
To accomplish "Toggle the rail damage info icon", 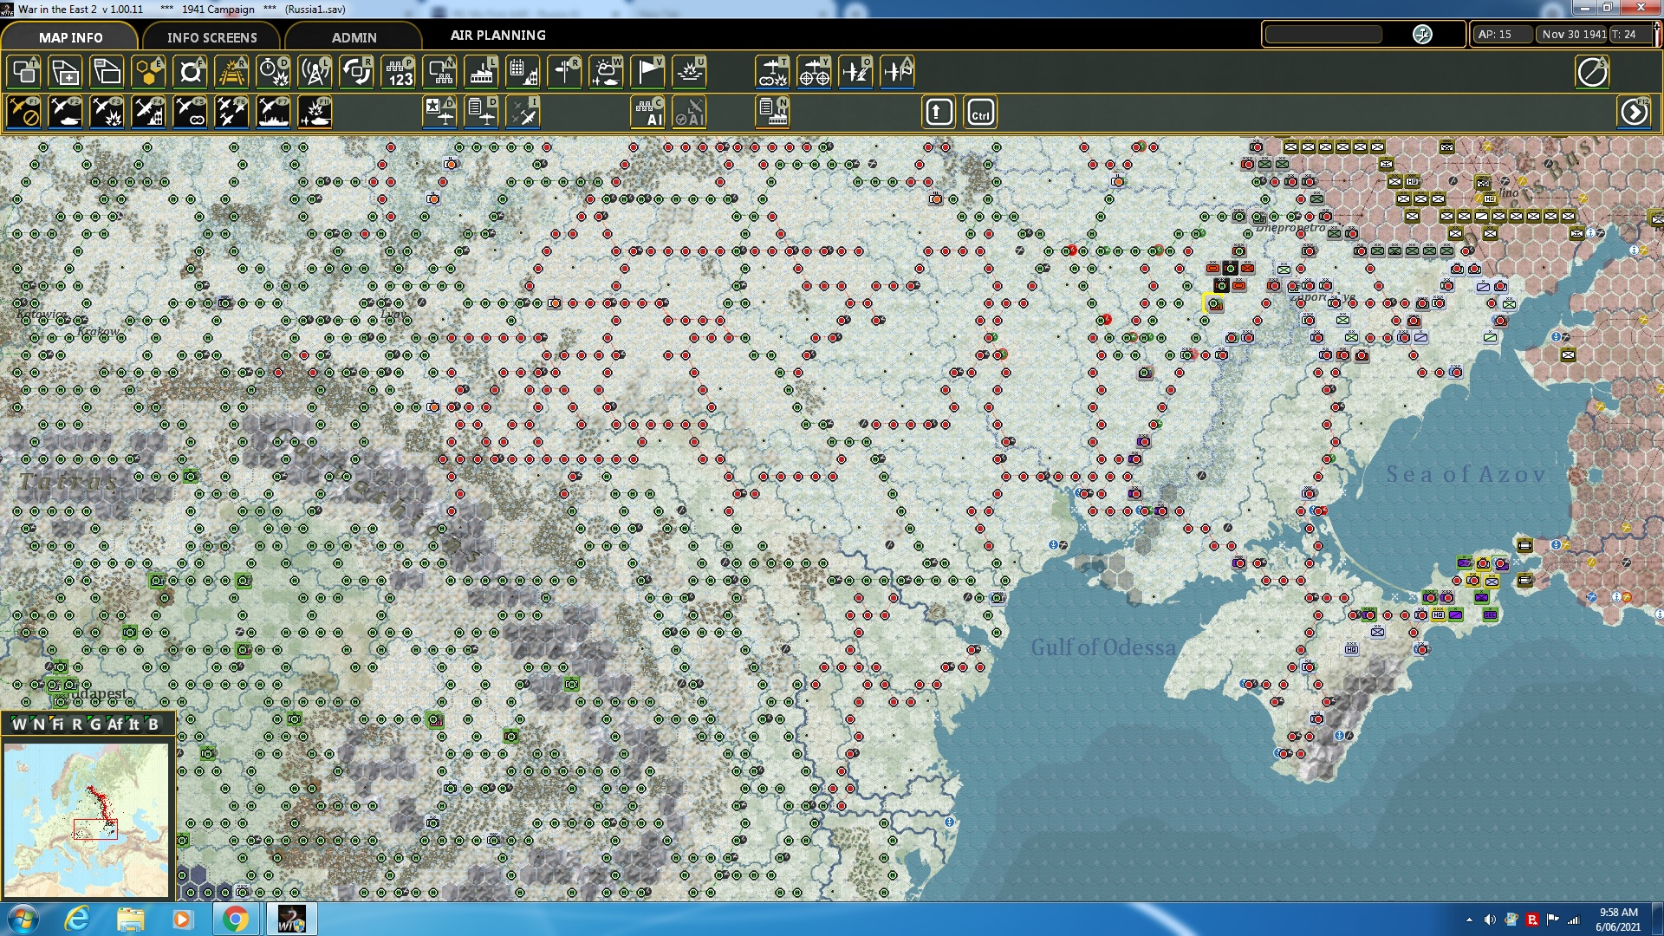I will coord(231,72).
